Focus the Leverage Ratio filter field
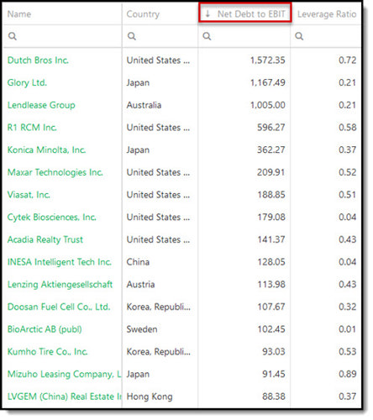373x420 pixels. (x=326, y=36)
